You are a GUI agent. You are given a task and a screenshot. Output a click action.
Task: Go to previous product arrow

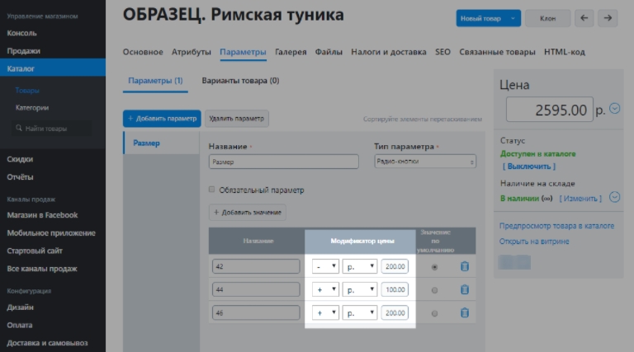(584, 18)
